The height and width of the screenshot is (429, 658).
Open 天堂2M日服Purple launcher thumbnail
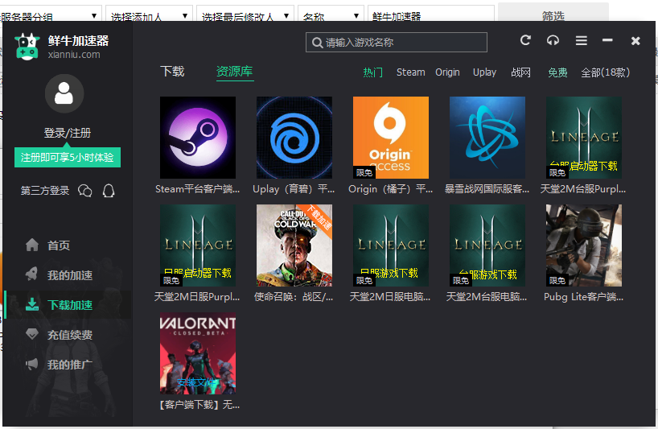click(x=198, y=245)
